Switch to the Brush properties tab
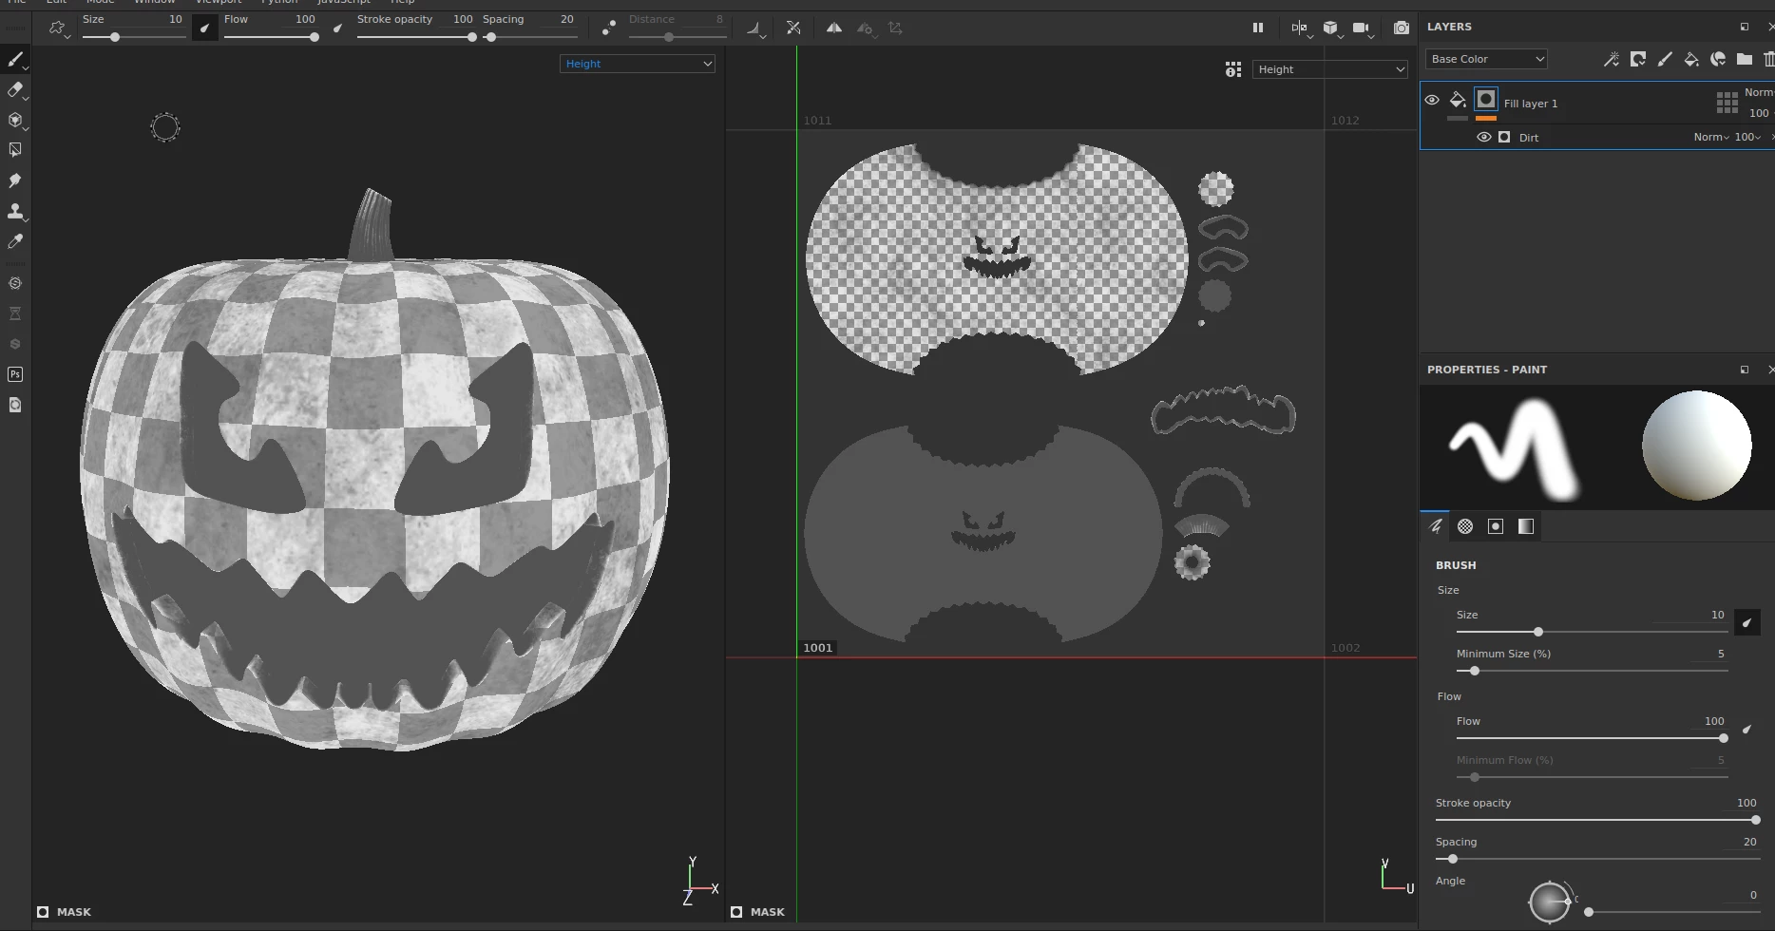The height and width of the screenshot is (931, 1775). pyautogui.click(x=1436, y=526)
